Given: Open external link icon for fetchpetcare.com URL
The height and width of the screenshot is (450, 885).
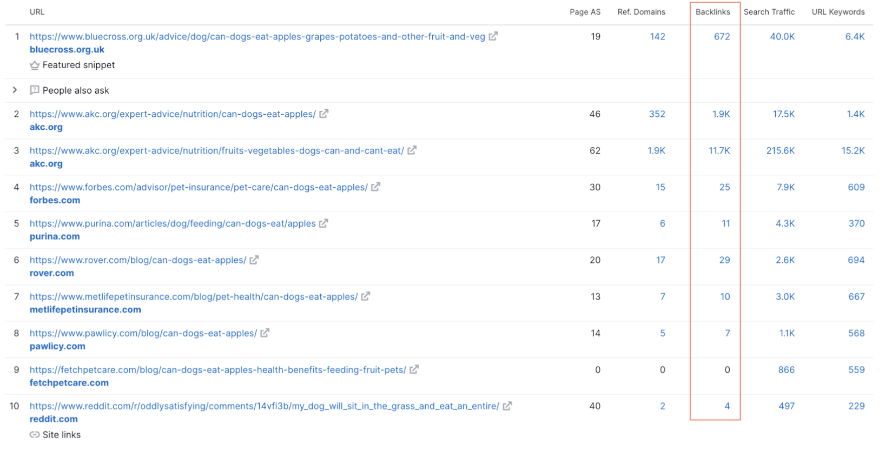Looking at the screenshot, I should pos(414,369).
